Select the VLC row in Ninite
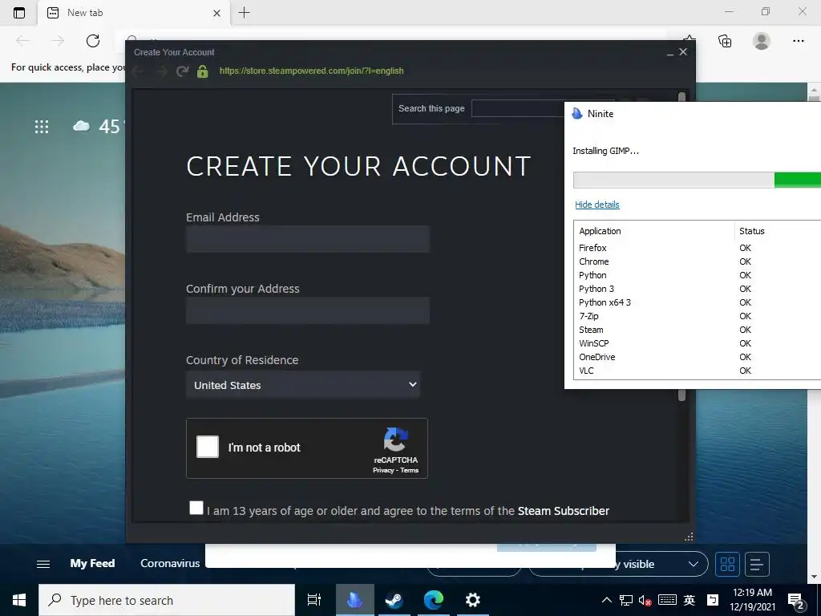Screen dimensions: 821x616 pyautogui.click(x=698, y=371)
